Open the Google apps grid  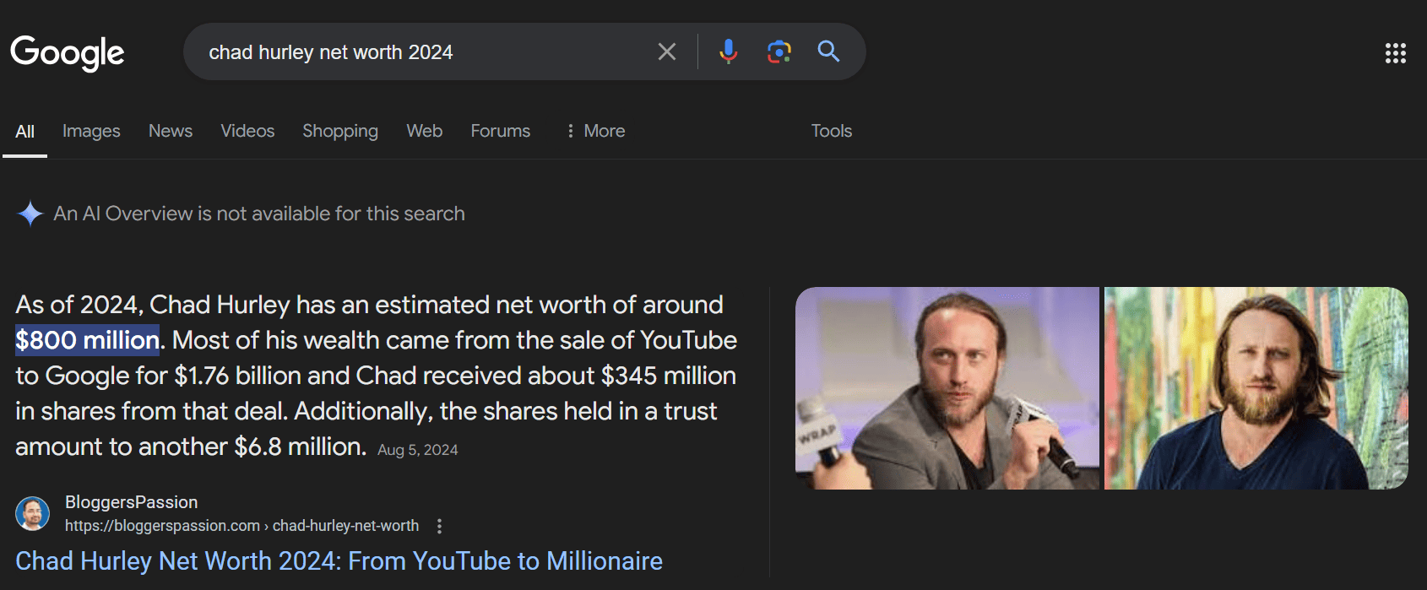(x=1397, y=54)
